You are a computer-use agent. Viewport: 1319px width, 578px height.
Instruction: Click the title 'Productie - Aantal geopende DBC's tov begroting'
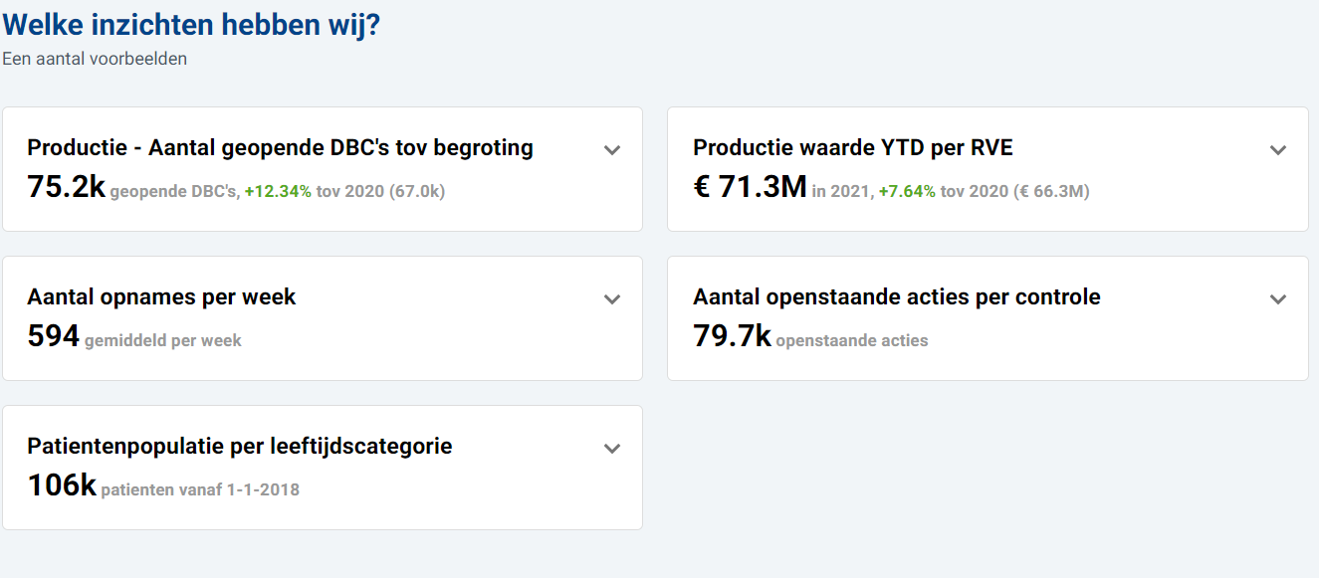[280, 148]
